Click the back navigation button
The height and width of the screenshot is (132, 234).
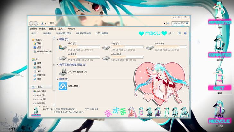tap(31, 24)
